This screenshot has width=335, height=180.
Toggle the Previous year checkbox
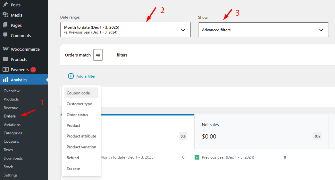197,157
